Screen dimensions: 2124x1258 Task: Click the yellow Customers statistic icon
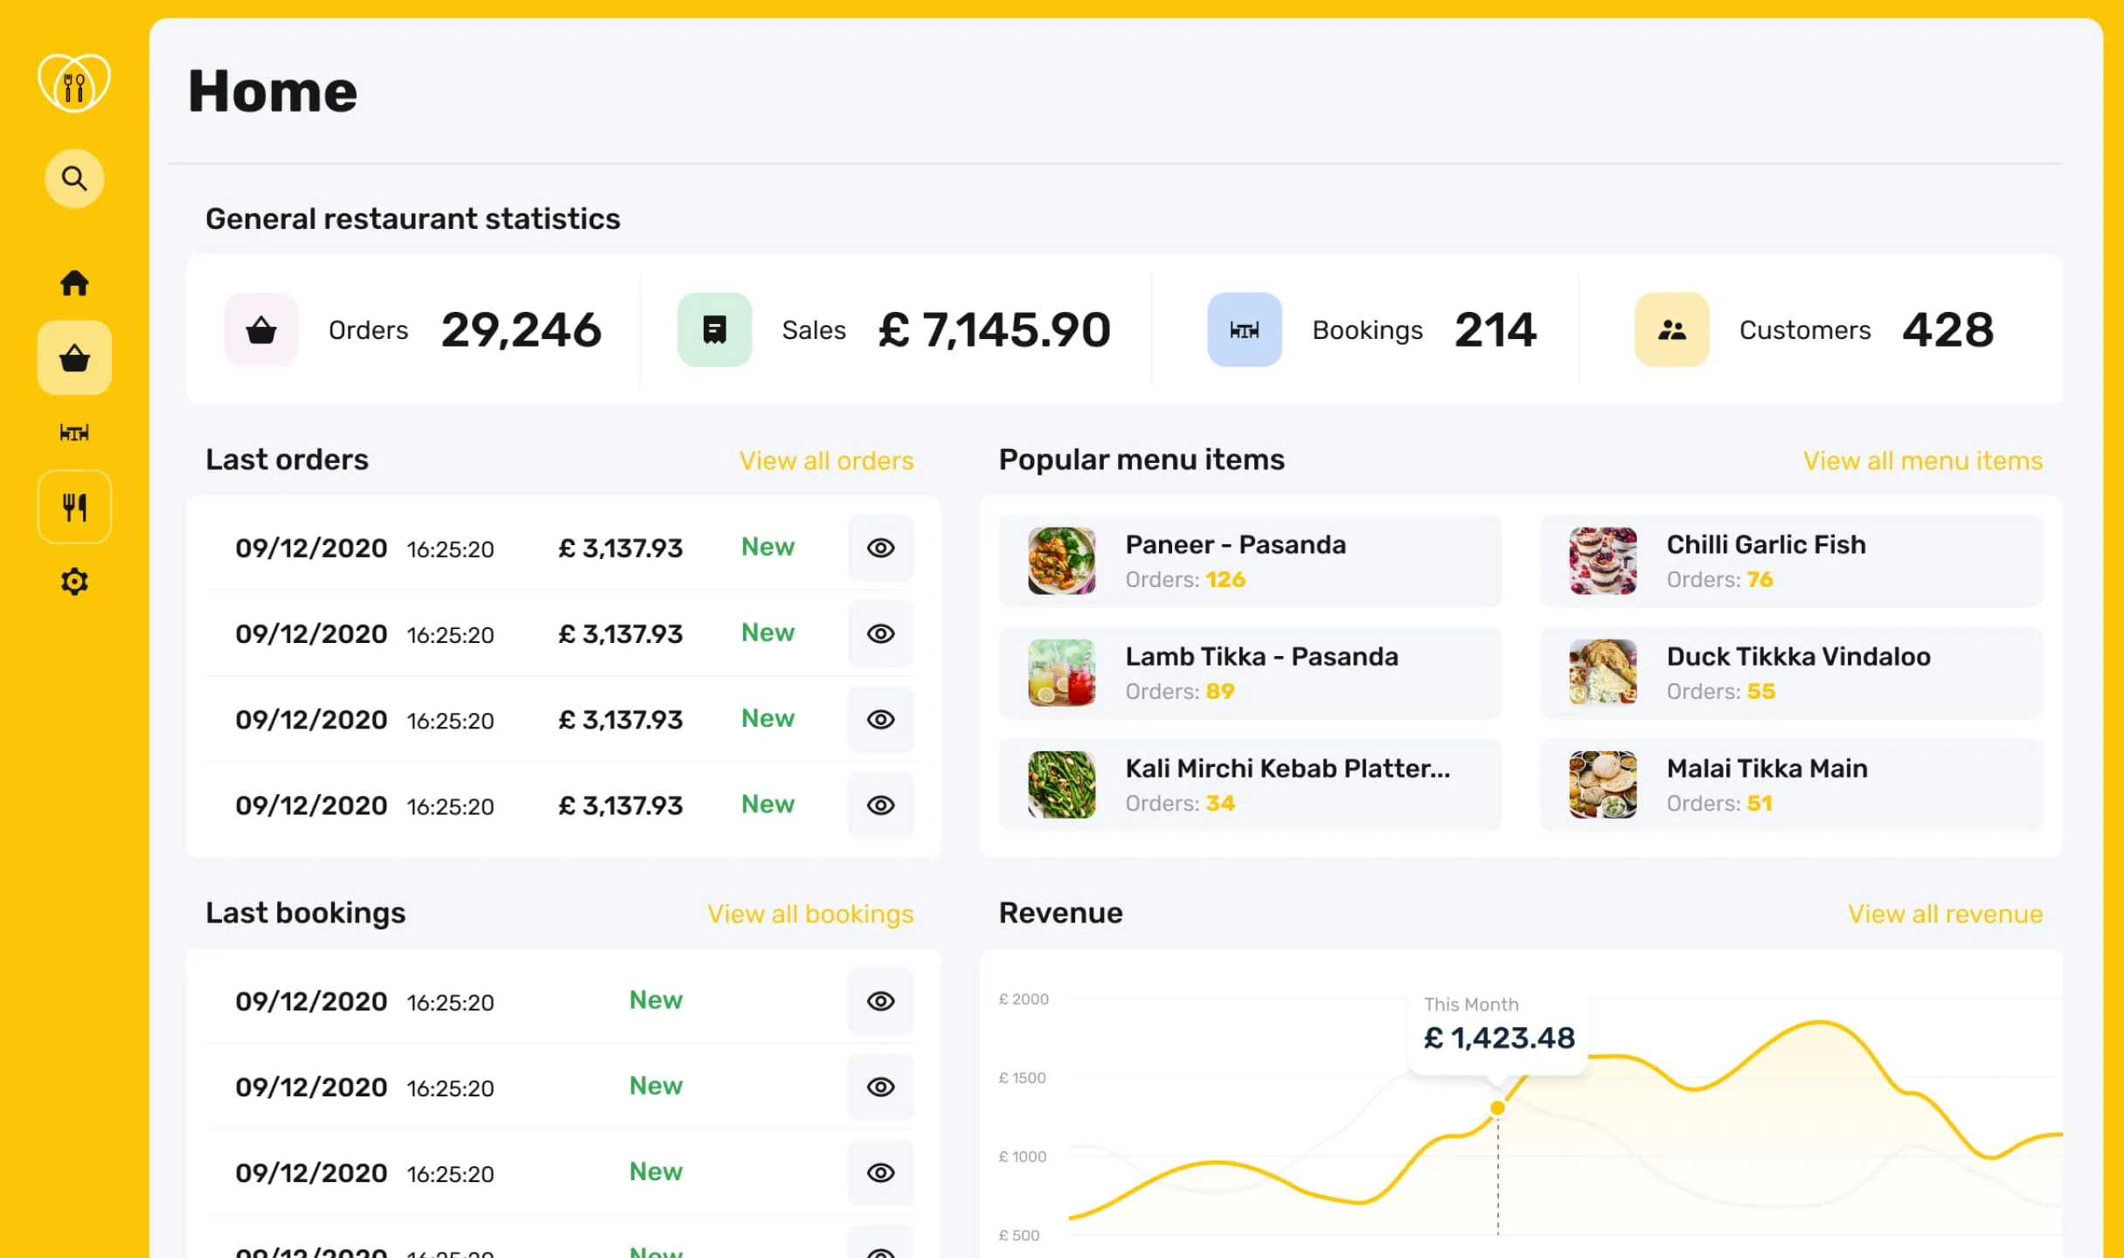(1671, 330)
